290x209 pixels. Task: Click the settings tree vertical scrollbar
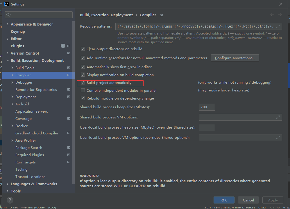pos(74,102)
